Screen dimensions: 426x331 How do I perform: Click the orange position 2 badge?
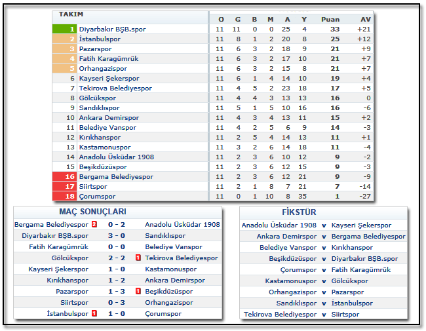point(65,39)
